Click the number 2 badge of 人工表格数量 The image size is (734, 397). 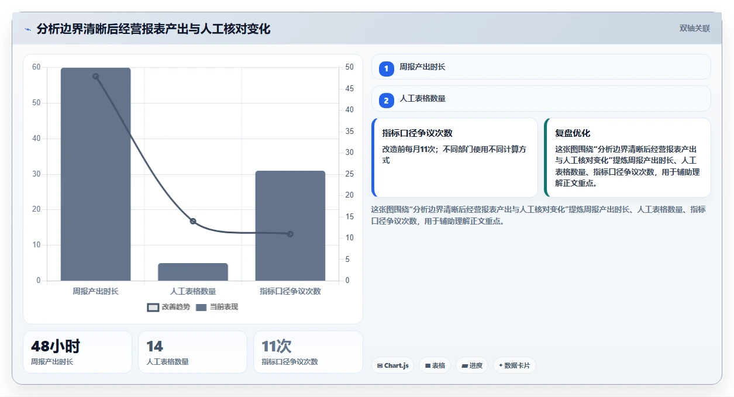[386, 101]
